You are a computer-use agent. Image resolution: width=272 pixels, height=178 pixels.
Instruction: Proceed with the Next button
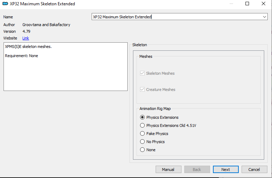[x=226, y=170]
